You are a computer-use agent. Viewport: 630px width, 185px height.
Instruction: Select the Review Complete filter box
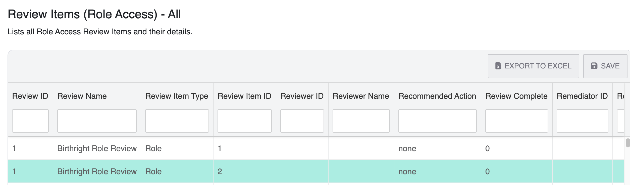pos(516,121)
